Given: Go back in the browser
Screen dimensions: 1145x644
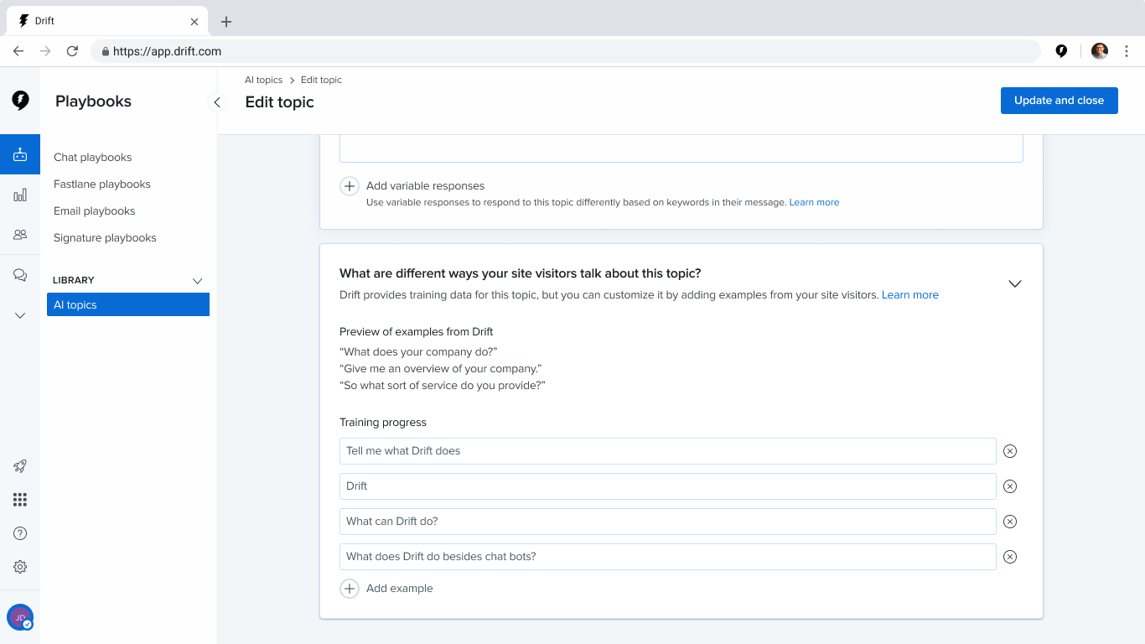Looking at the screenshot, I should click(18, 51).
